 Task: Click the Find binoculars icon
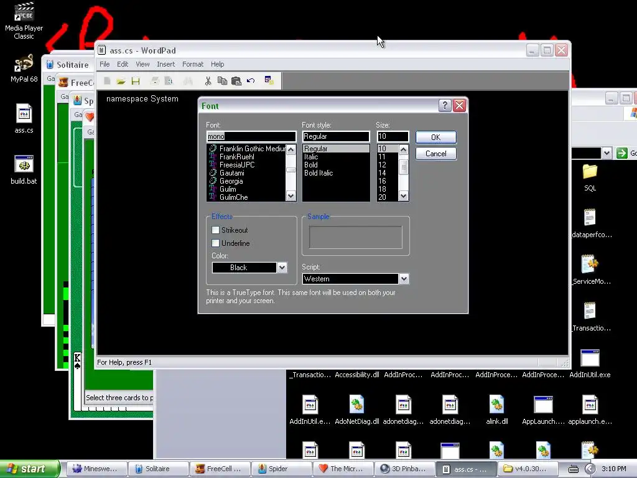click(x=188, y=81)
